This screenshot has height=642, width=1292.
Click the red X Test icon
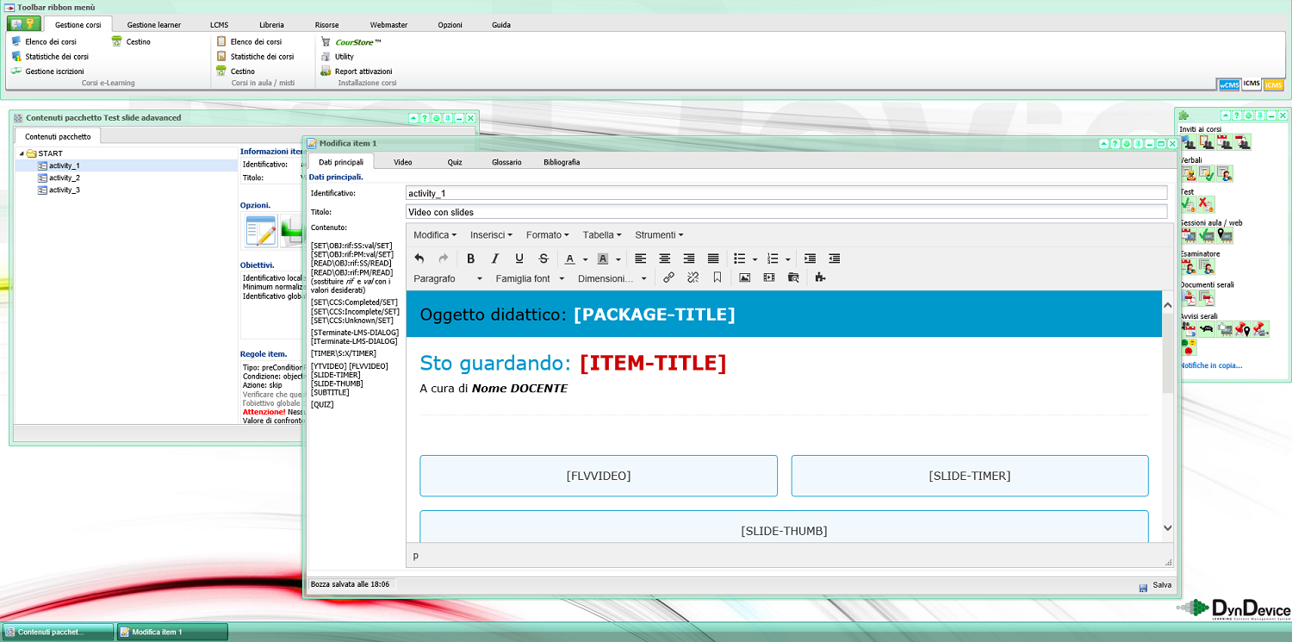1207,205
